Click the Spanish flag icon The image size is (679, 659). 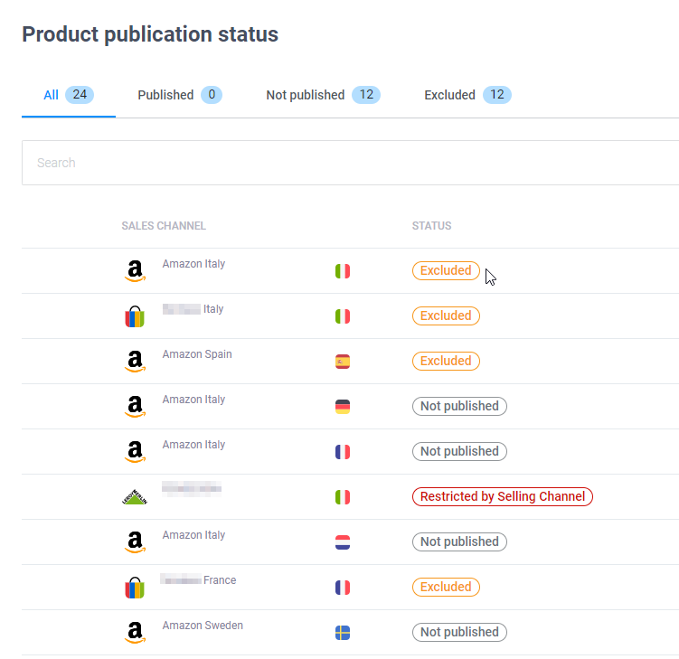[x=343, y=362]
